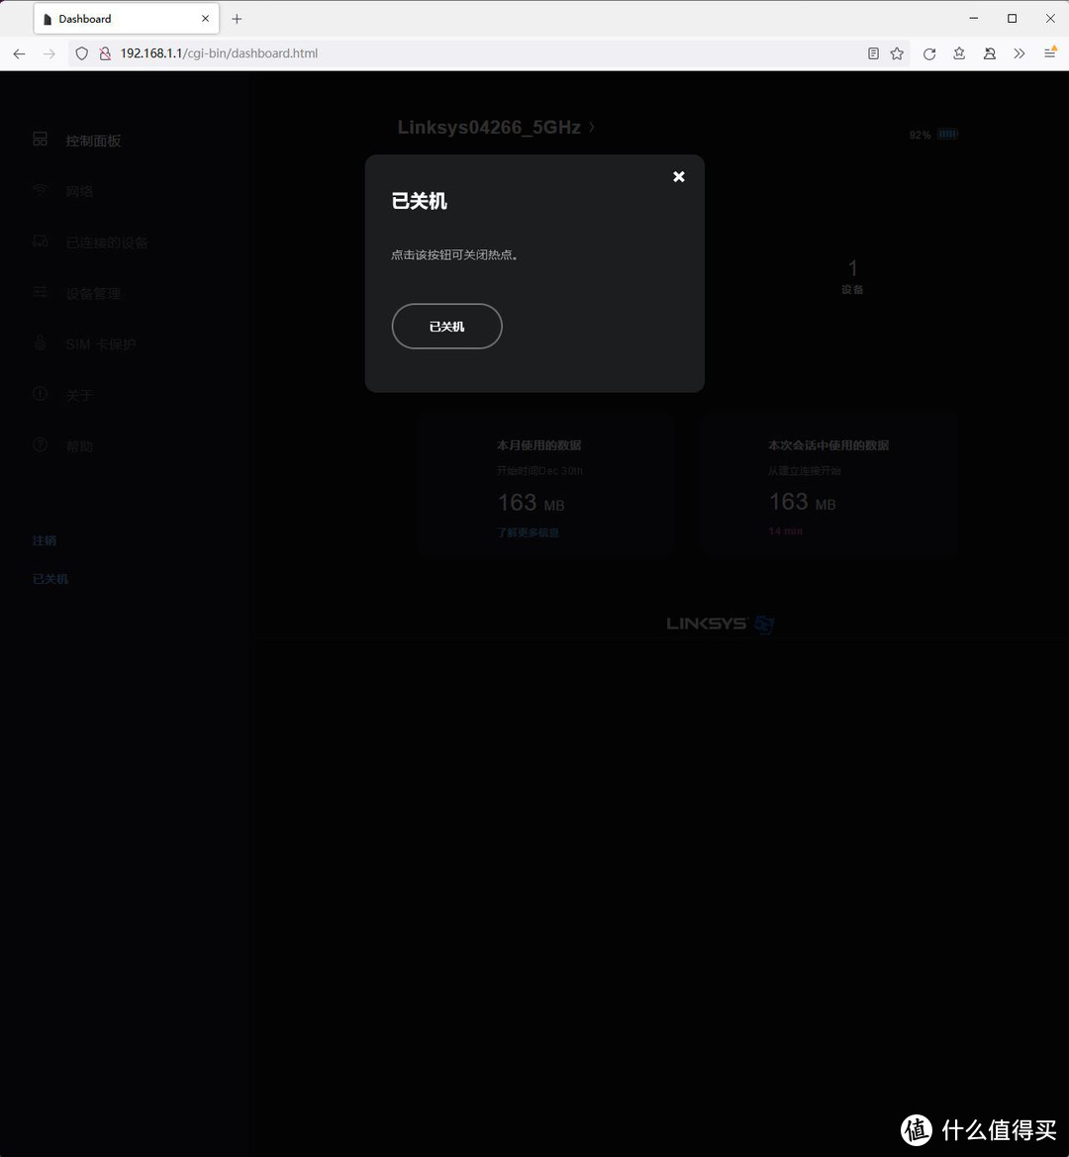Click the address bar URL

coord(219,53)
